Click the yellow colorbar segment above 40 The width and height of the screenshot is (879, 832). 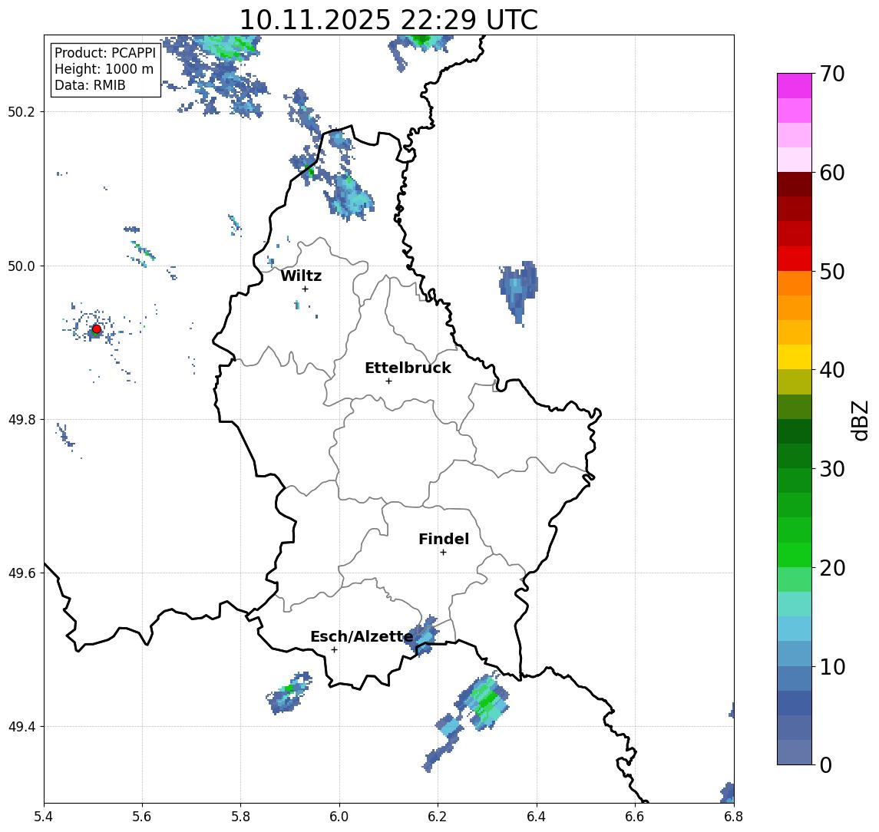(x=795, y=357)
